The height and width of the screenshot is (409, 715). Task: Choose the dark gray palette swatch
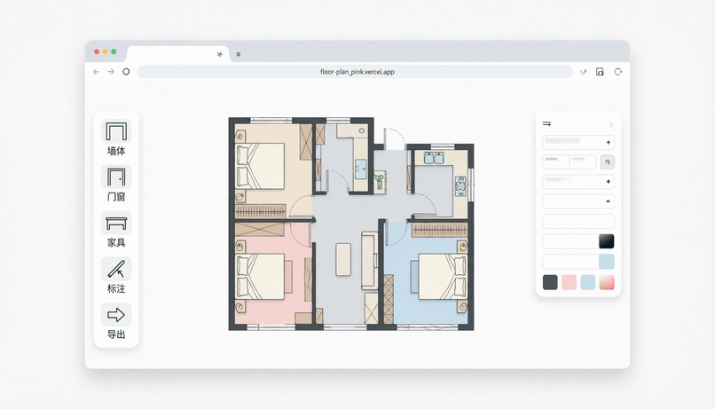pyautogui.click(x=550, y=282)
